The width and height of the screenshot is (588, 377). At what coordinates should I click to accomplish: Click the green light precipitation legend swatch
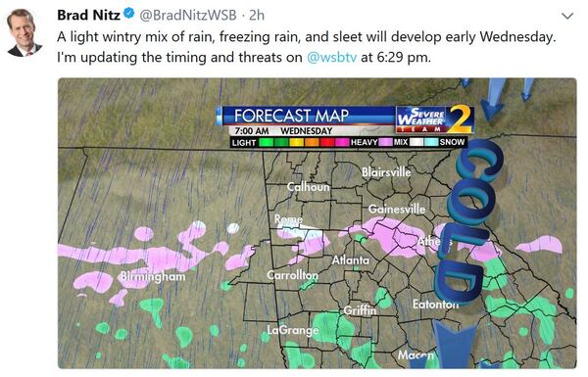point(267,142)
